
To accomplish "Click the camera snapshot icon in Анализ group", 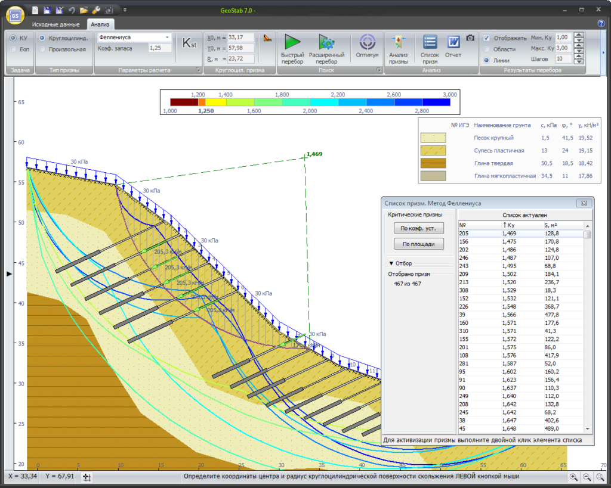I will [470, 38].
